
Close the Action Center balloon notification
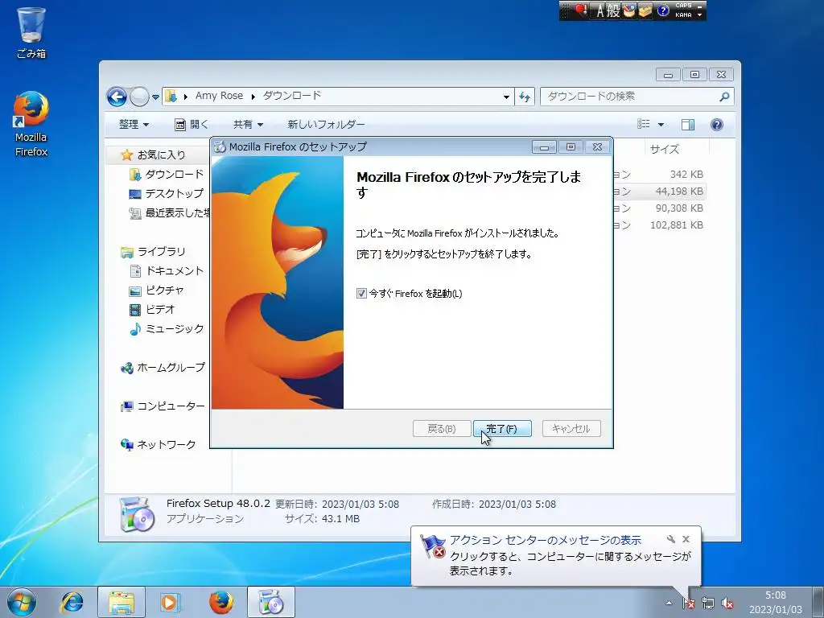point(686,539)
